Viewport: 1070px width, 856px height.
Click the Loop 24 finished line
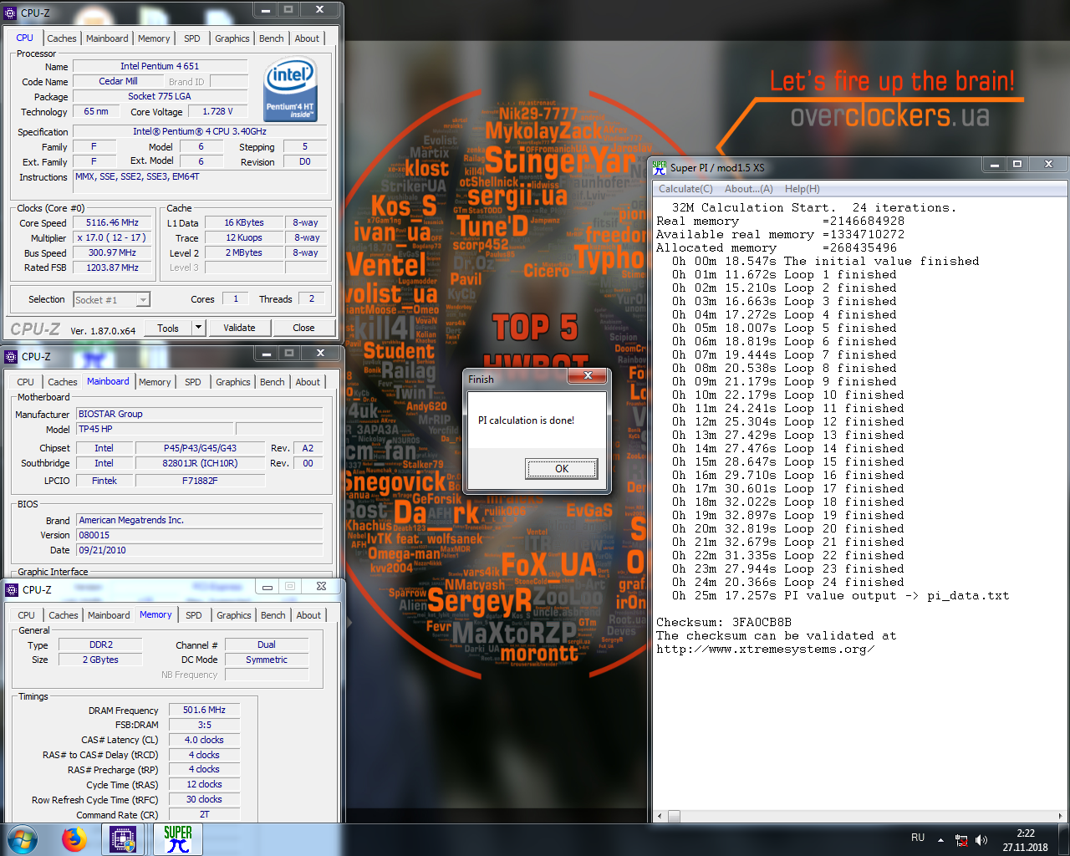click(788, 582)
